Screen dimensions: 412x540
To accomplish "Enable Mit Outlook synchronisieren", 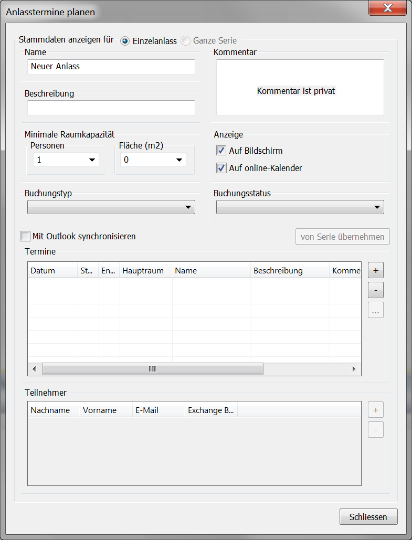I will coord(25,236).
